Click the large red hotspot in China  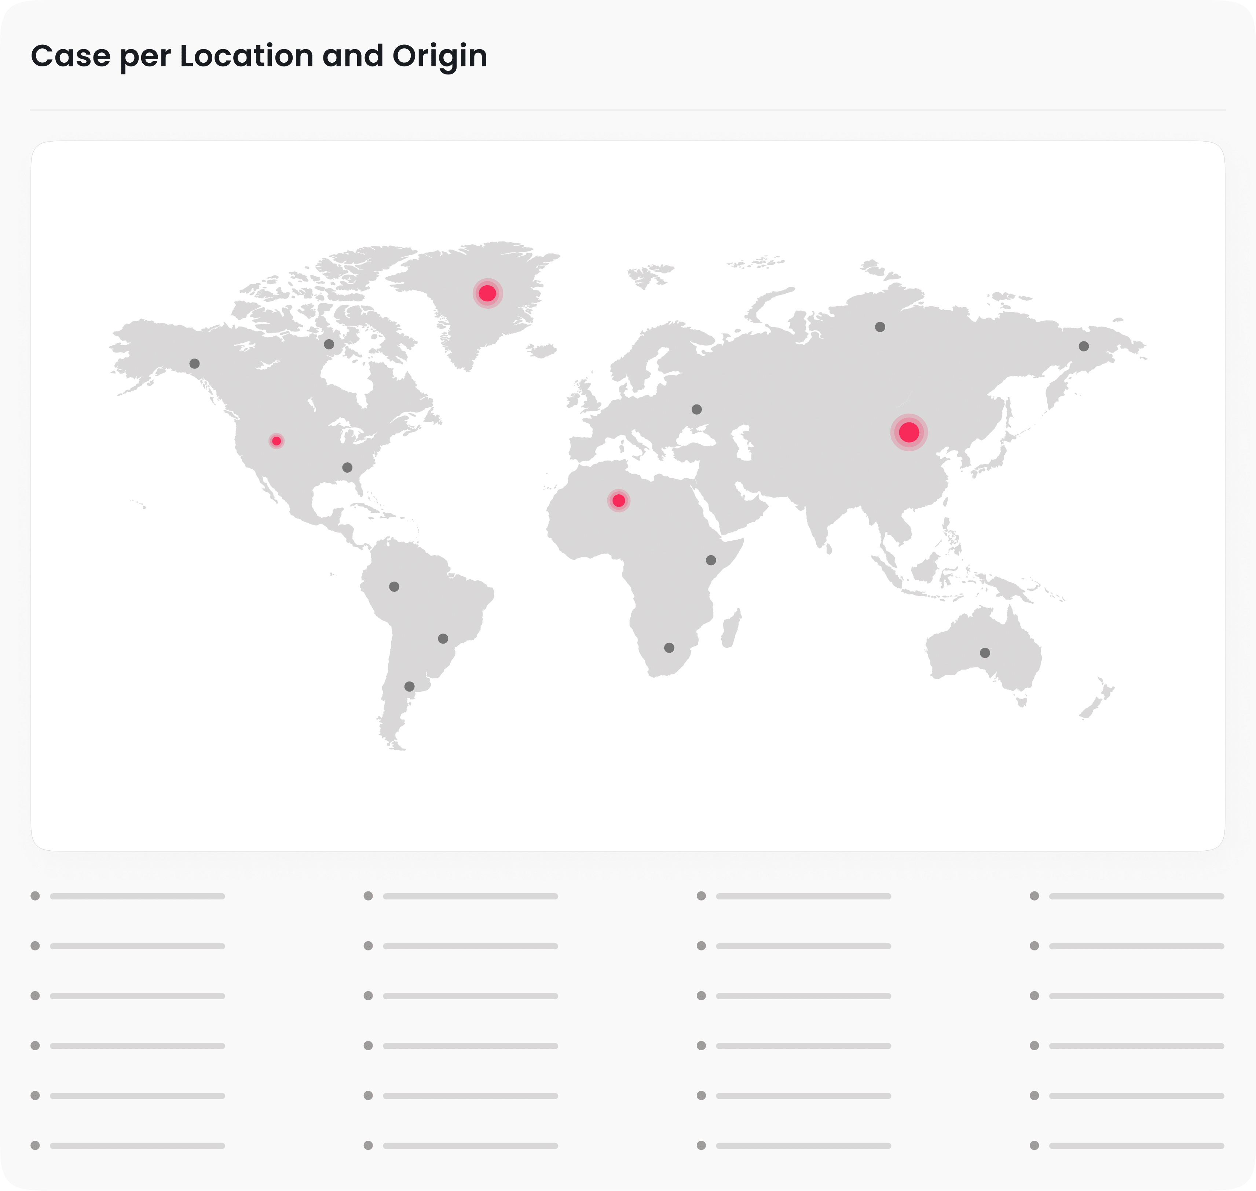pos(909,432)
